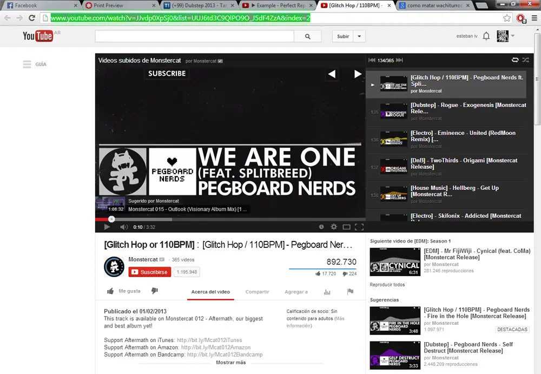Viewport: 541px width, 374px height.
Task: Click Monstercat channel name link
Action: tap(143, 259)
